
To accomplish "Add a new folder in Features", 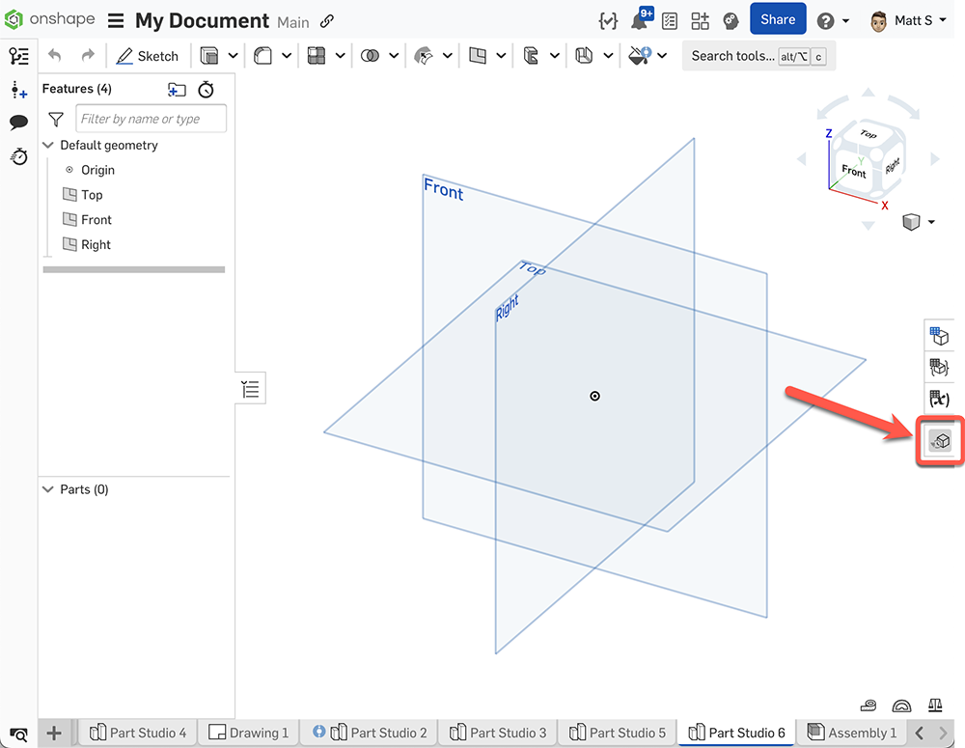I will tap(177, 90).
